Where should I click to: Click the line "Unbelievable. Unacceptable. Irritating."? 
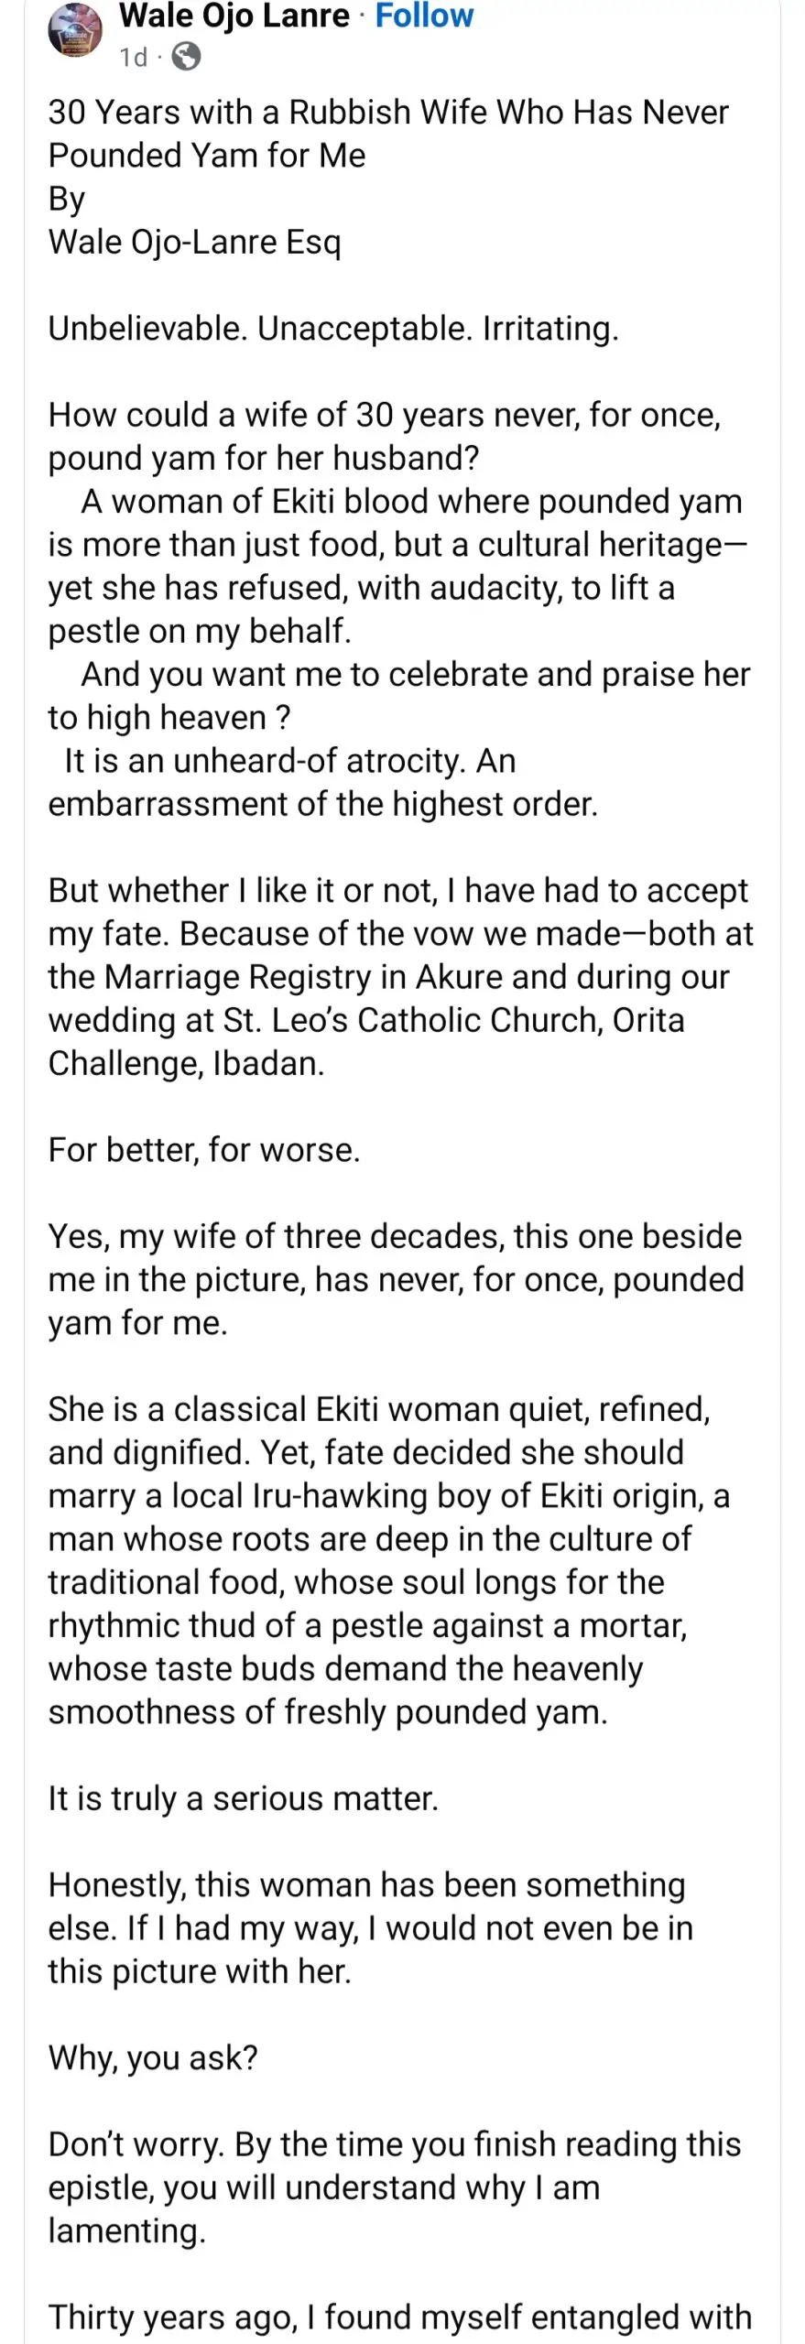(333, 328)
